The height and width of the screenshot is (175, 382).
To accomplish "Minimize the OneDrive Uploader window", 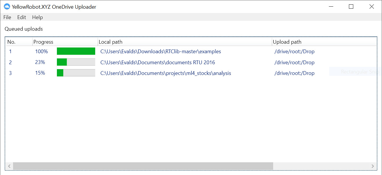I will (x=331, y=7).
